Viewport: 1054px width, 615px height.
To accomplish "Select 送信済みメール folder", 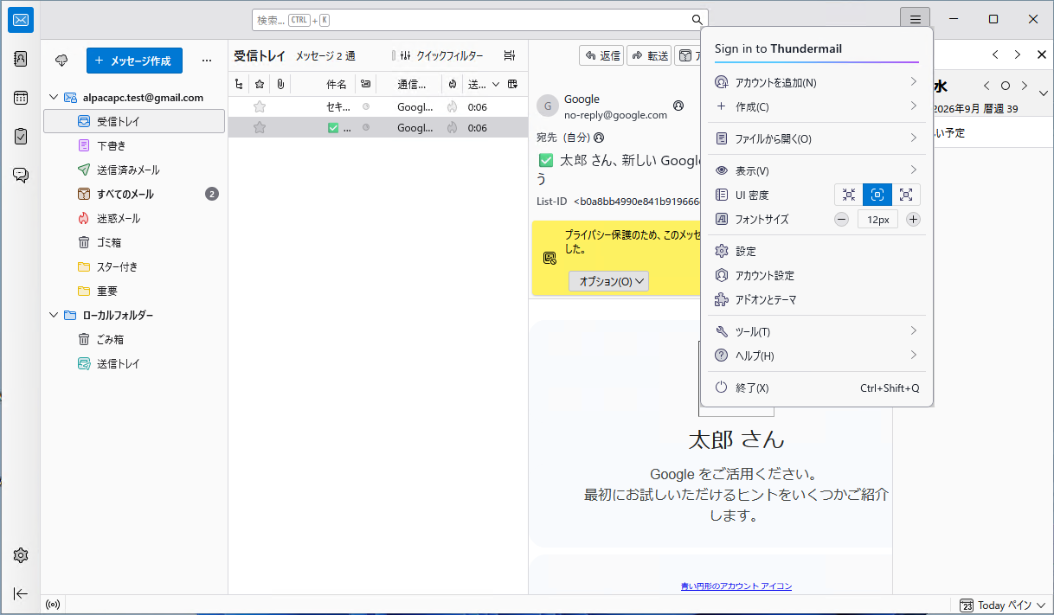I will pyautogui.click(x=133, y=170).
